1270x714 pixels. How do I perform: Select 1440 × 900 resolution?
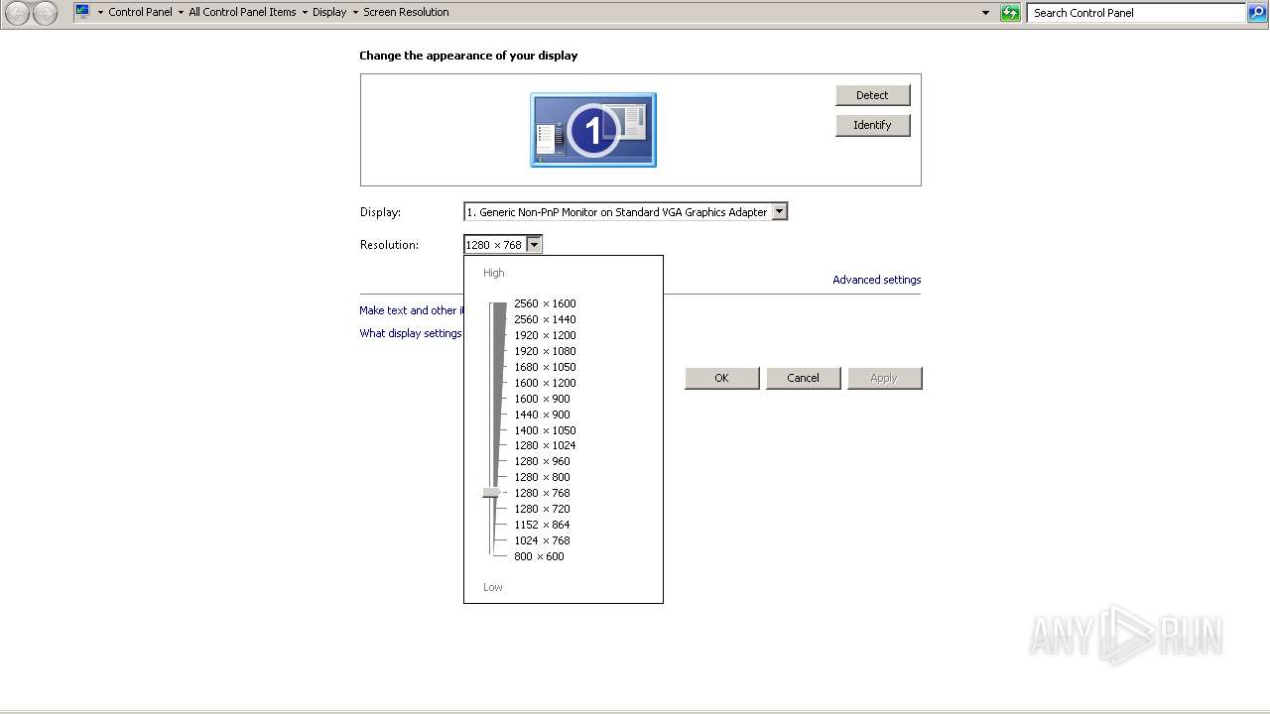542,415
